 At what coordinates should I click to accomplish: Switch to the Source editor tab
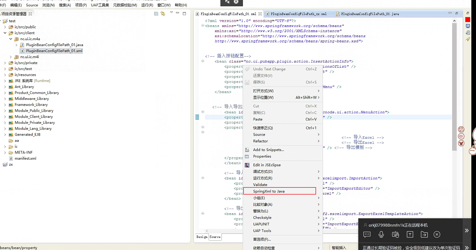pyautogui.click(x=215, y=237)
